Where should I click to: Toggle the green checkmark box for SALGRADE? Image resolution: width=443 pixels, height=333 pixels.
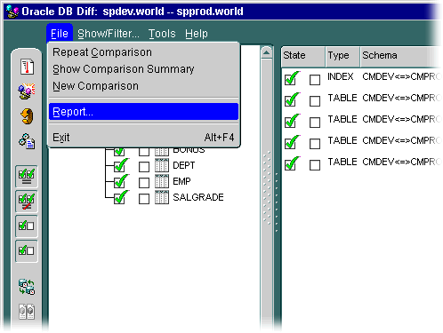click(x=121, y=197)
